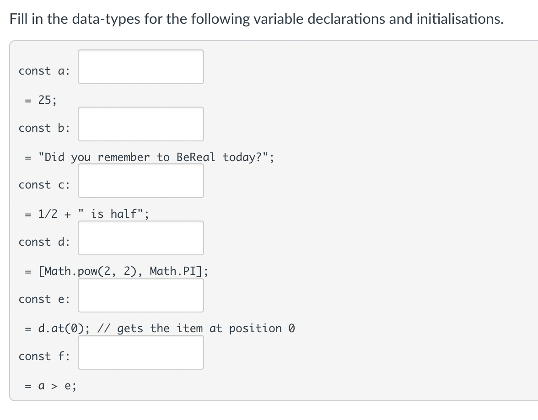The height and width of the screenshot is (420, 538).
Task: Click the "const c:" label
Action: coord(44,185)
